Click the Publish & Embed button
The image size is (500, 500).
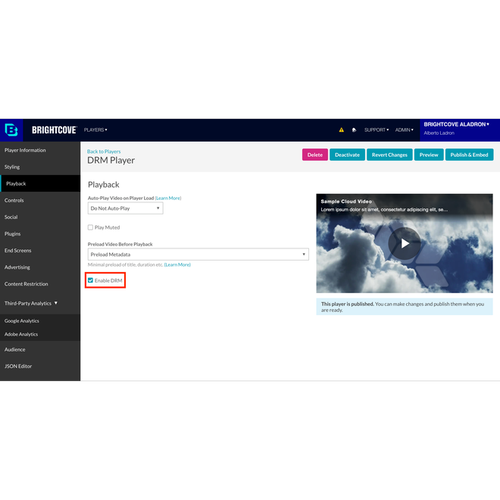pyautogui.click(x=469, y=155)
